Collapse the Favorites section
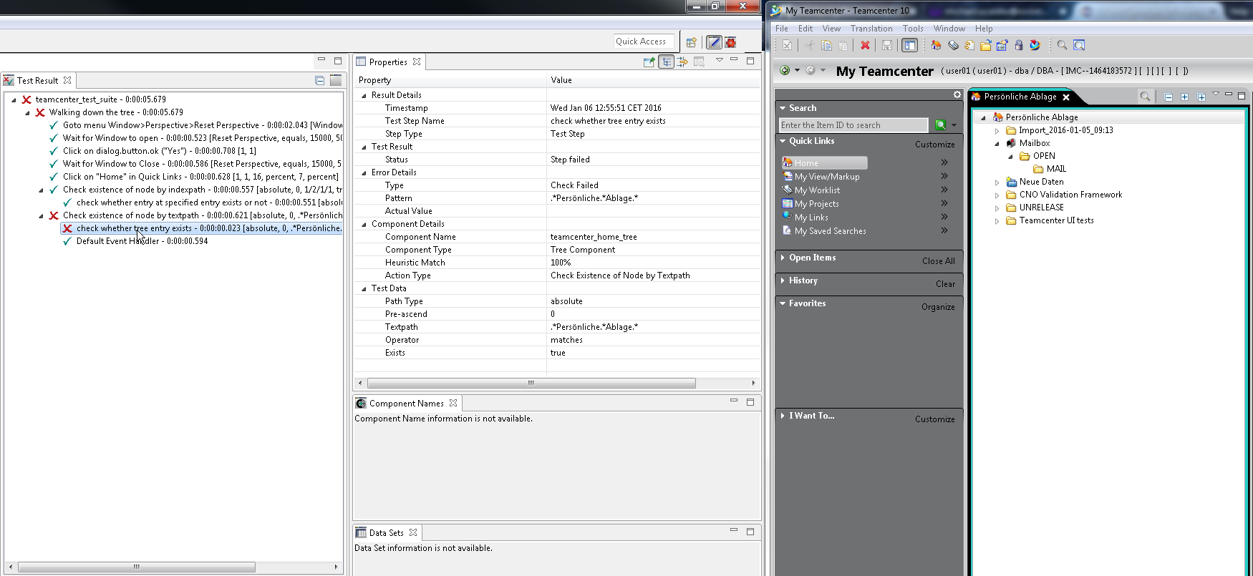The image size is (1253, 576). [783, 303]
